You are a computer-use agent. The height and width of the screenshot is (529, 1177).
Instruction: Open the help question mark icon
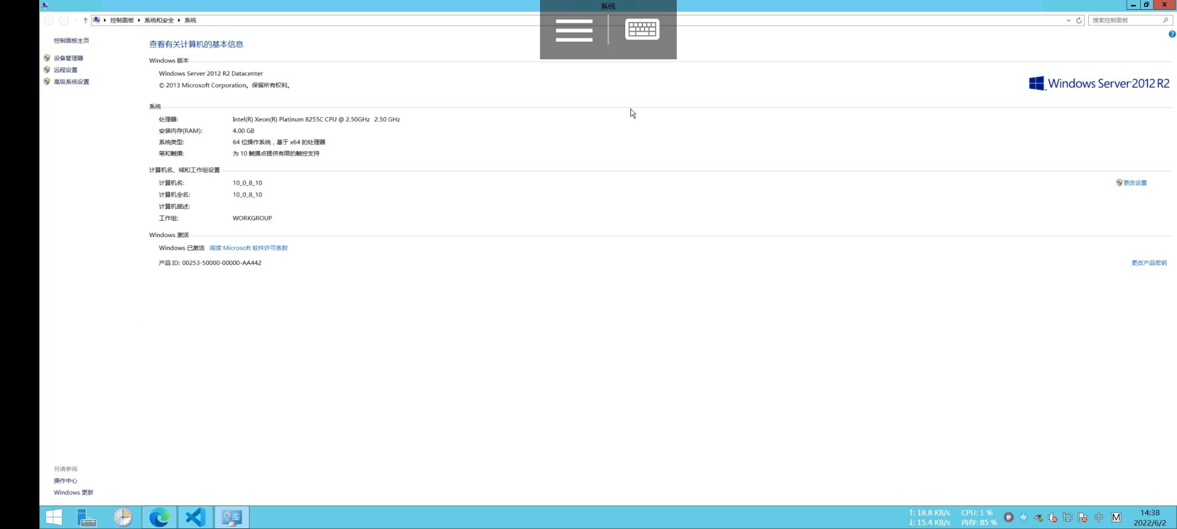pyautogui.click(x=1172, y=34)
